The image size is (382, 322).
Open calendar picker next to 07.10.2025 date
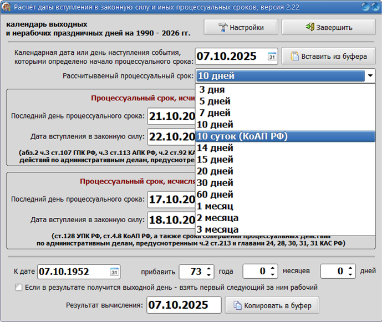click(272, 57)
